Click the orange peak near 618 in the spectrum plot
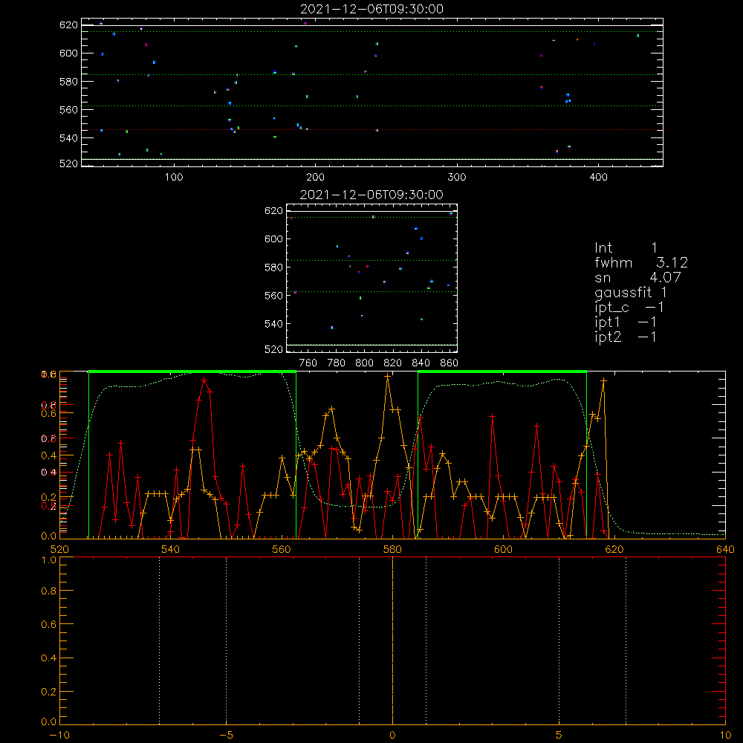 (603, 380)
